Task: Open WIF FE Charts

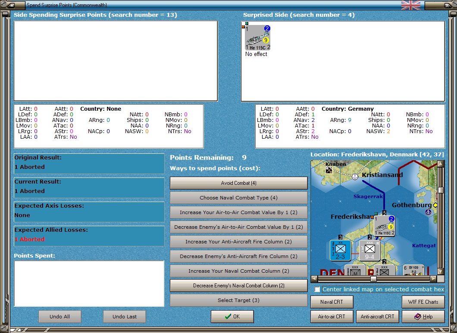Action: (x=423, y=302)
